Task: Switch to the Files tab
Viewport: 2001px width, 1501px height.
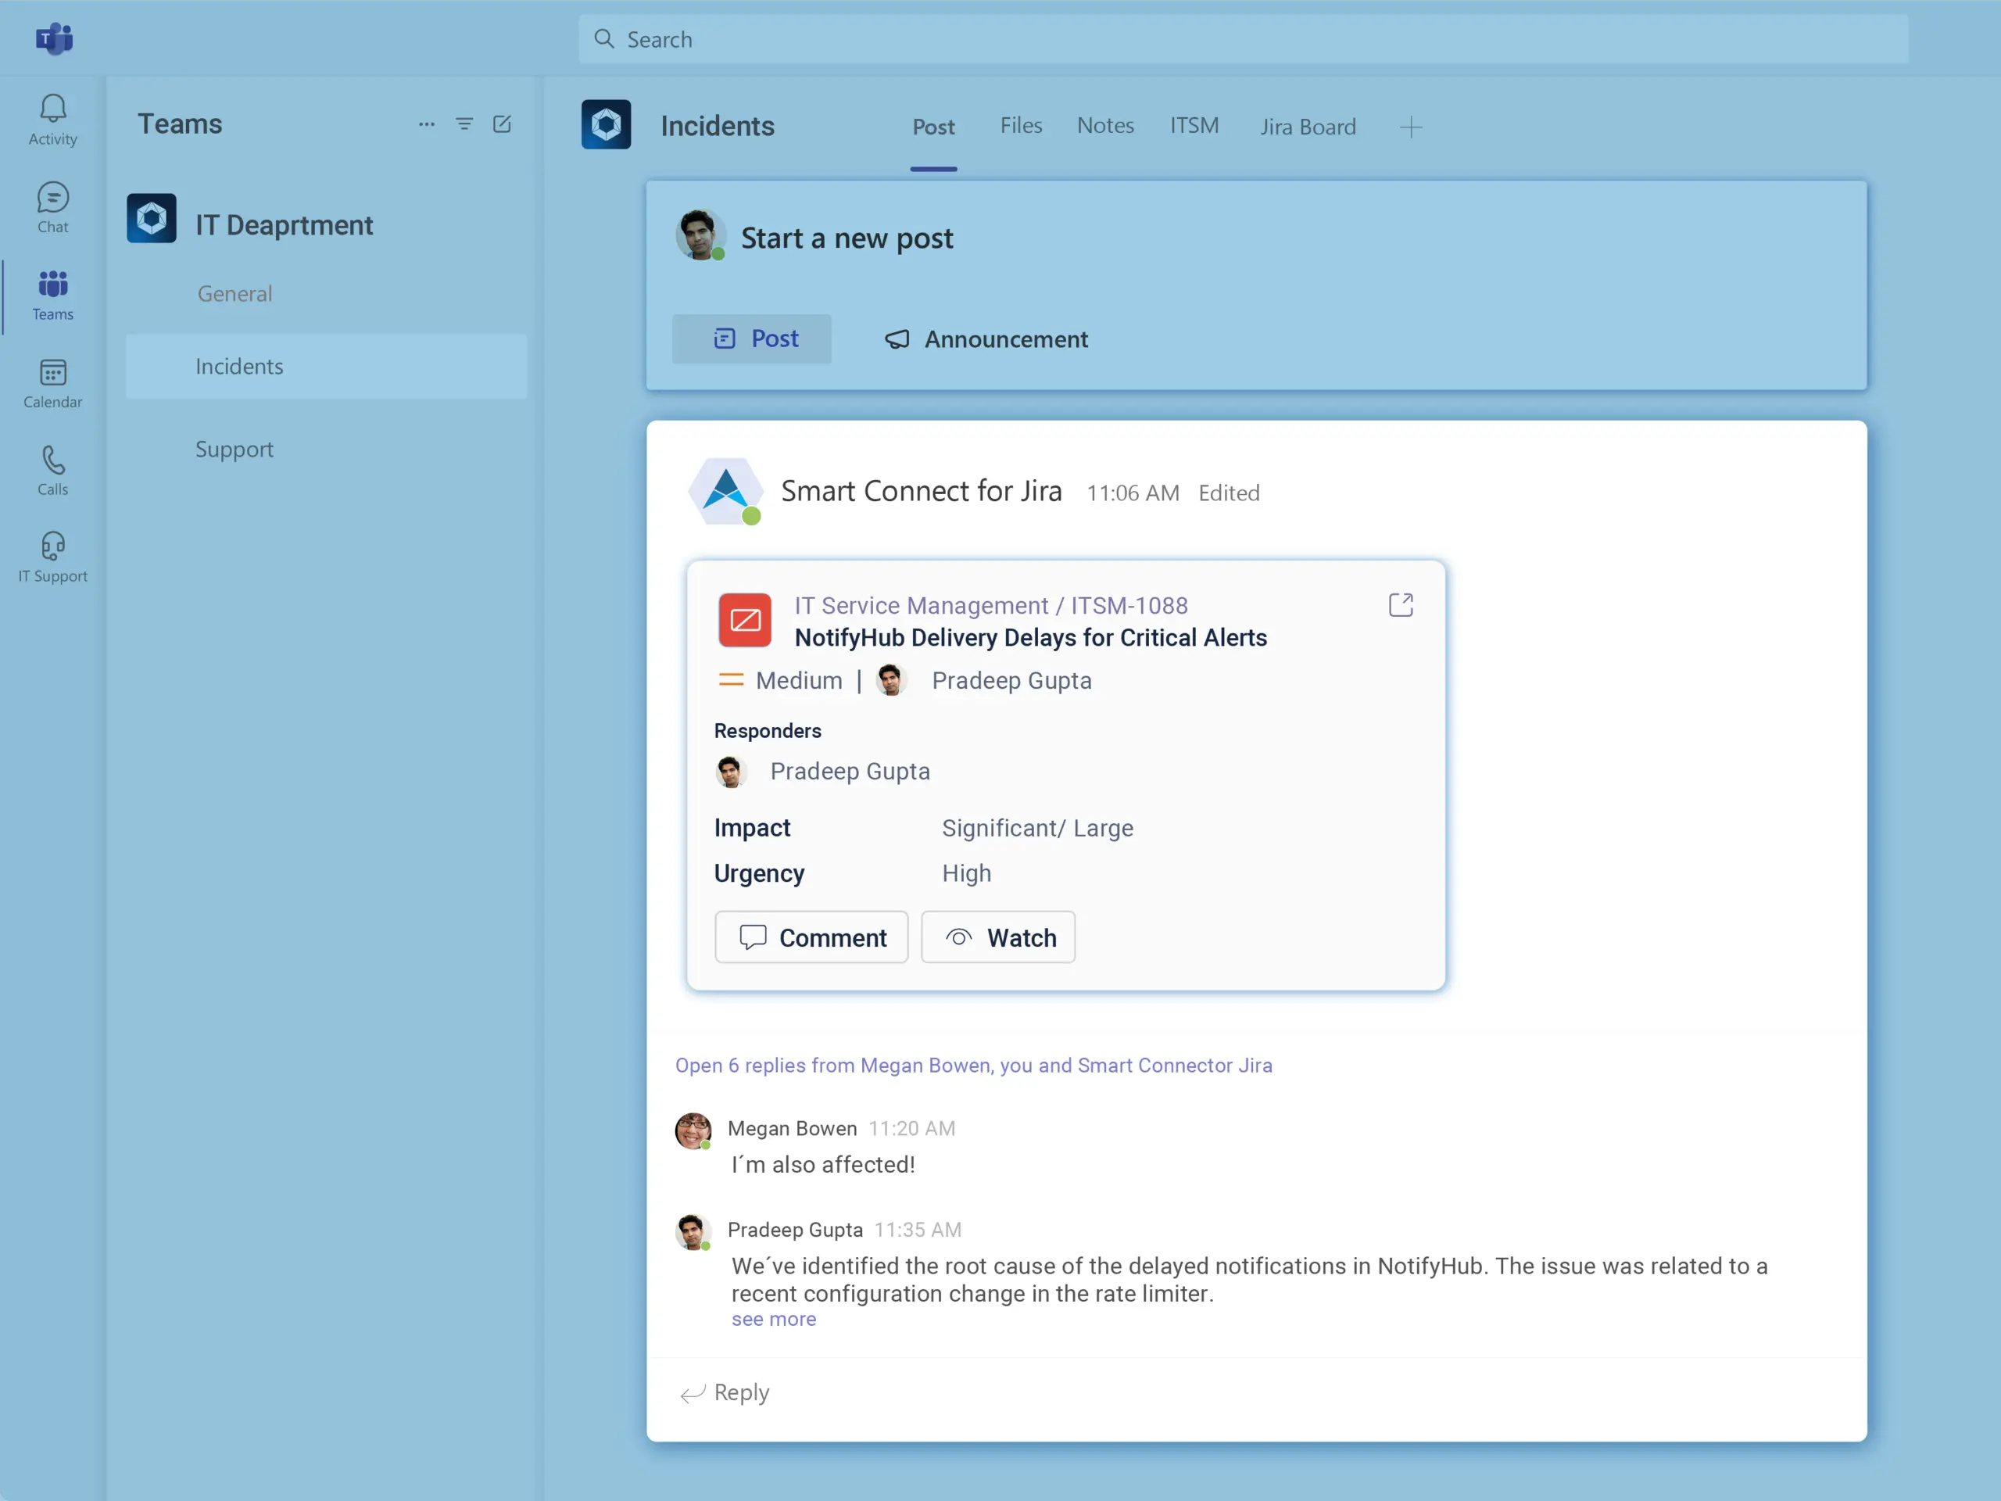Action: (1020, 125)
